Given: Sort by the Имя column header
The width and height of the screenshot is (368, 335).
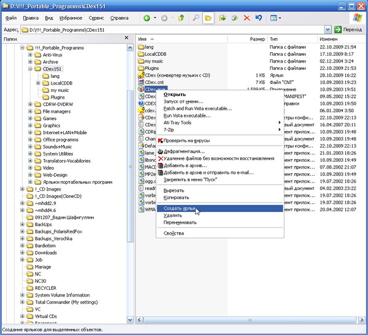Looking at the screenshot, I should [x=182, y=39].
